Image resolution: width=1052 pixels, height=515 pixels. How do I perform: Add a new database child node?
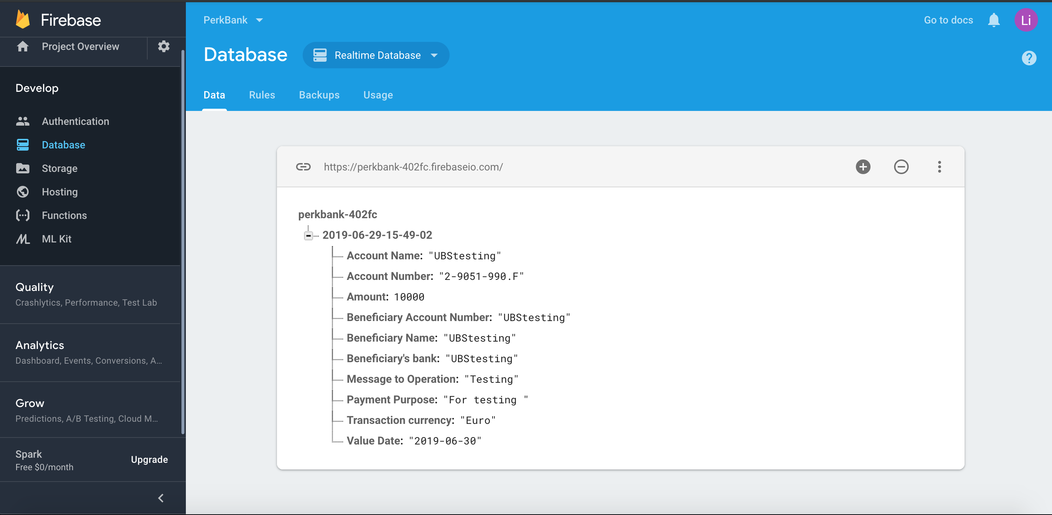click(x=863, y=167)
